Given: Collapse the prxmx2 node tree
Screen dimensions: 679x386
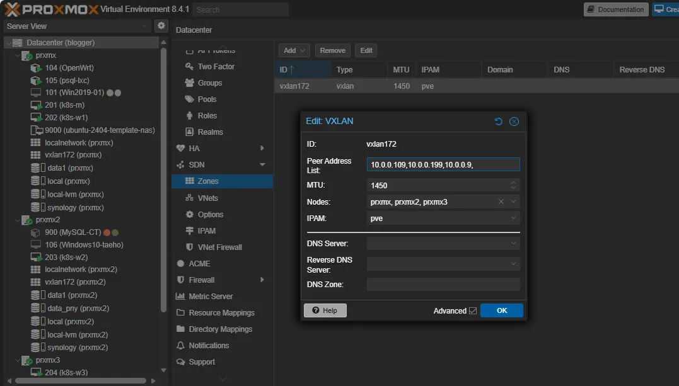Looking at the screenshot, I should coord(18,220).
